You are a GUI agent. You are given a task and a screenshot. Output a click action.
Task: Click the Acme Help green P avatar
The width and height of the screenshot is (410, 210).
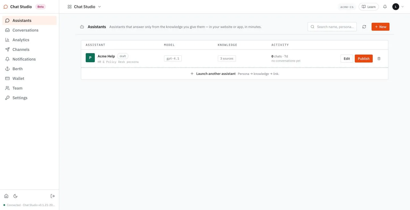click(90, 57)
